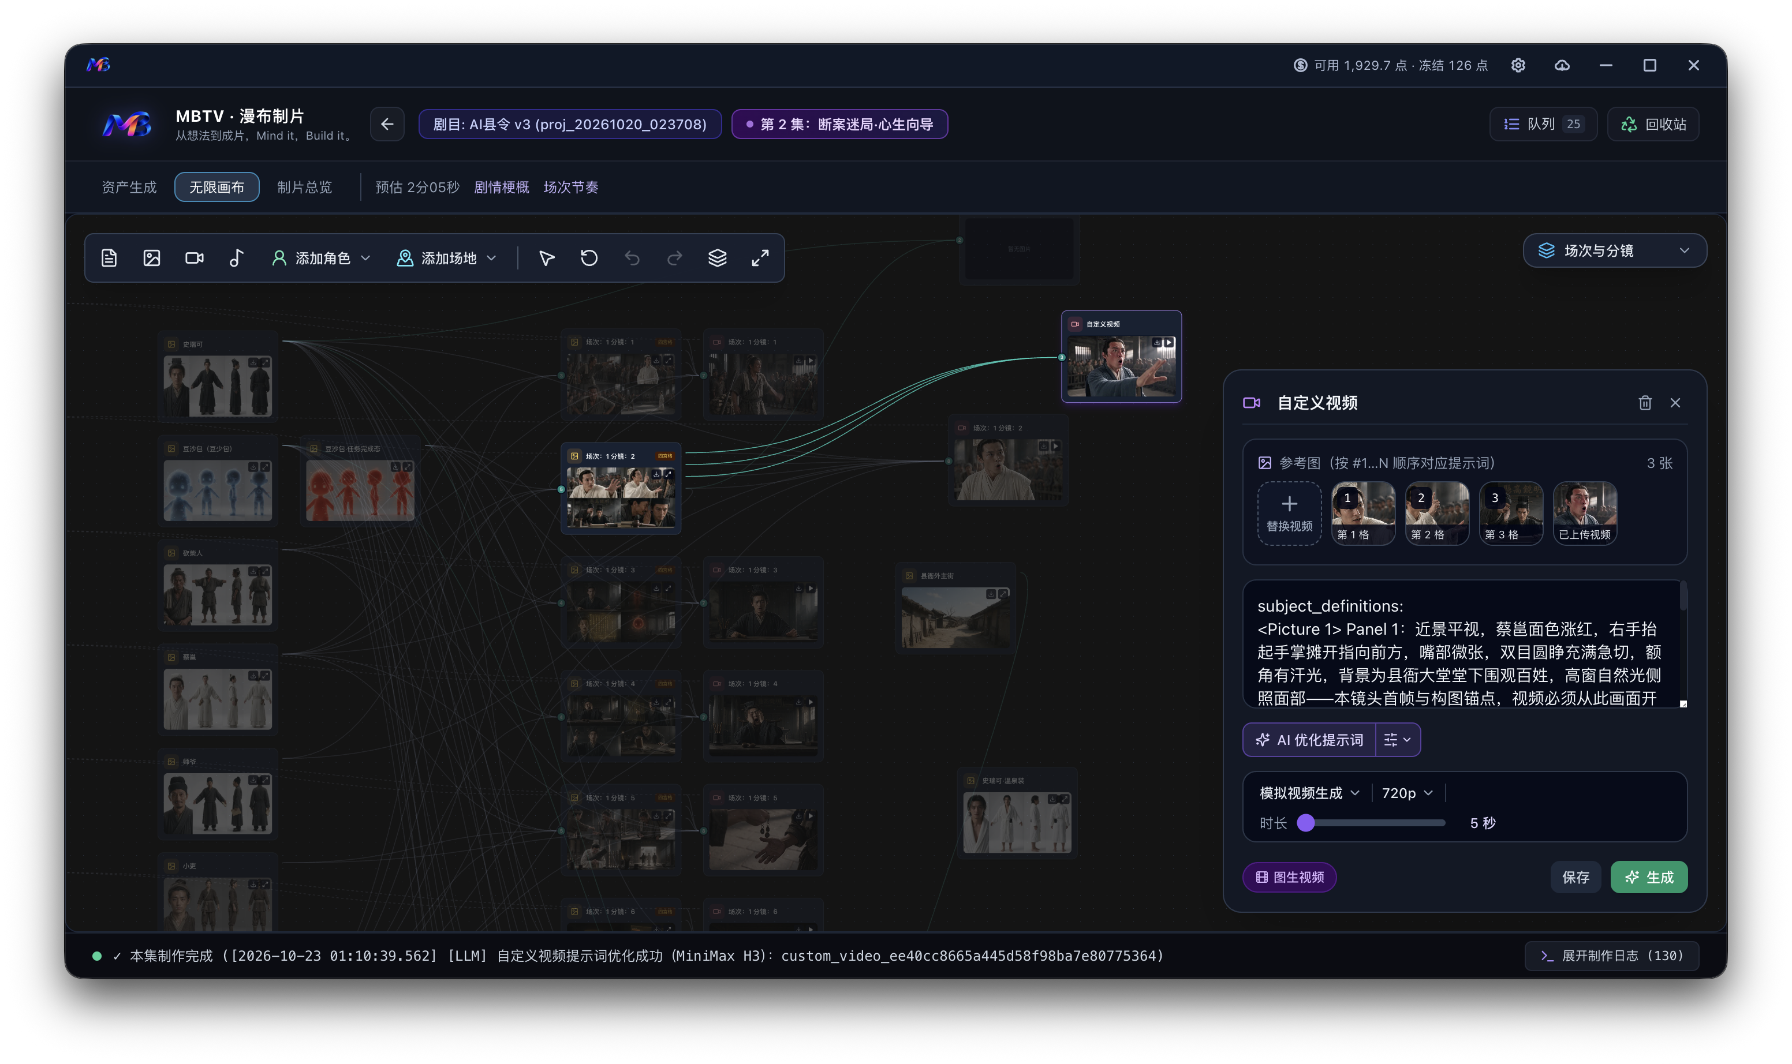Open the 添加场地 dropdown
Screen dimensions: 1792x1064
pyautogui.click(x=446, y=258)
